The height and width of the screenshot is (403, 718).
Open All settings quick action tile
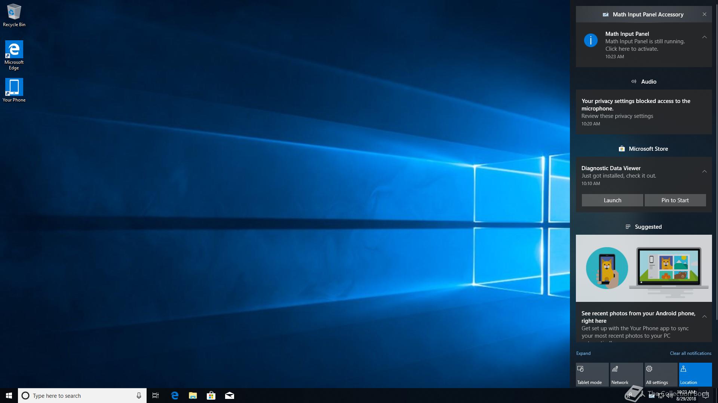click(661, 375)
